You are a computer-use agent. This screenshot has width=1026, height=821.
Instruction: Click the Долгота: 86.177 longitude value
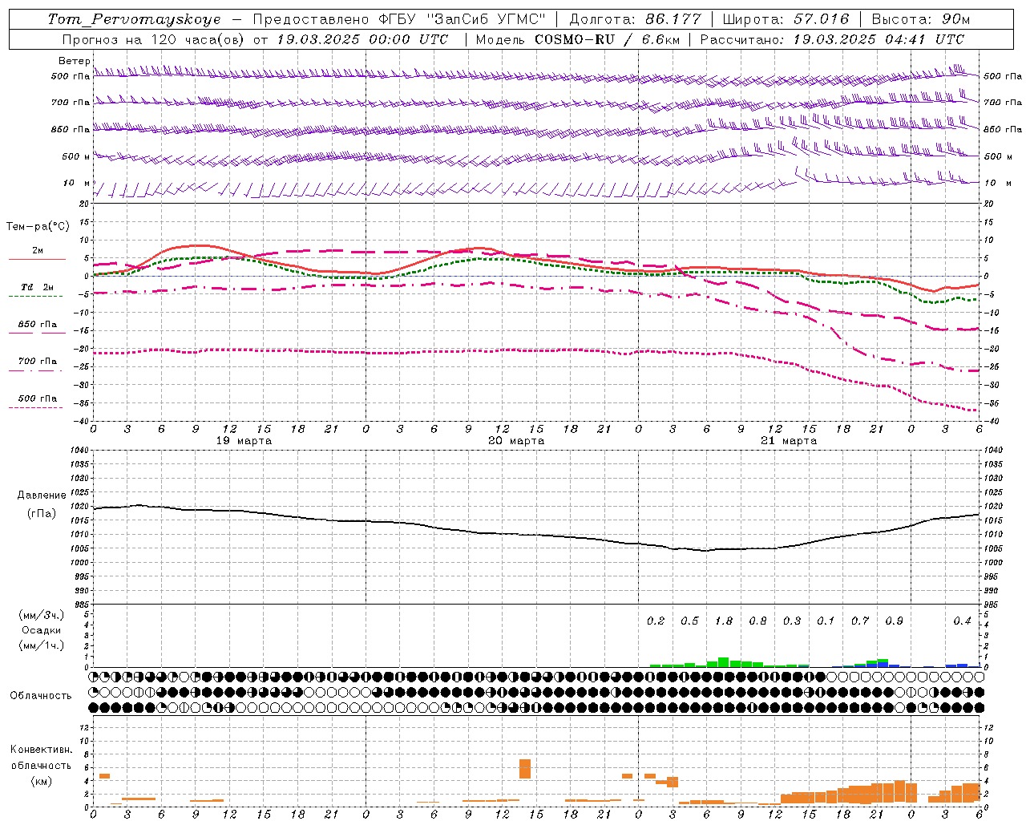click(635, 19)
